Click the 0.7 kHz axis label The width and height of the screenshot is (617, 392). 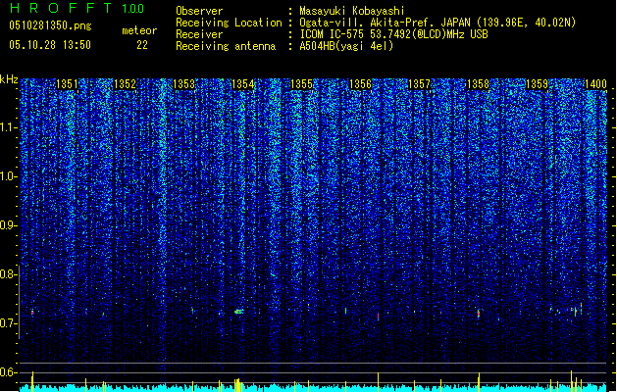coord(9,323)
